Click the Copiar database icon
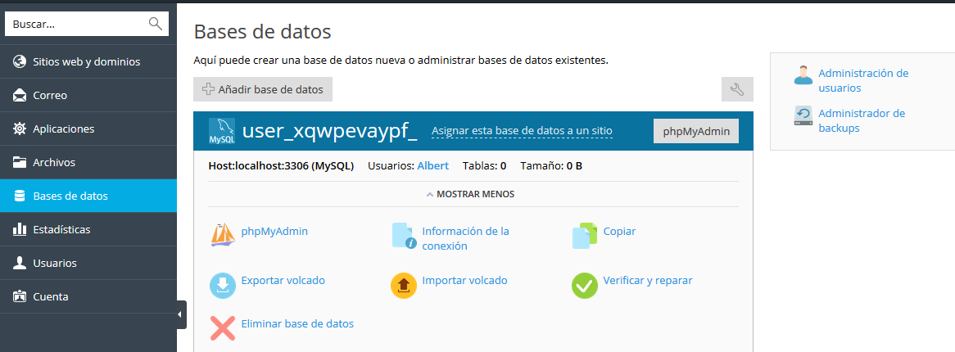This screenshot has width=955, height=352. pos(584,235)
